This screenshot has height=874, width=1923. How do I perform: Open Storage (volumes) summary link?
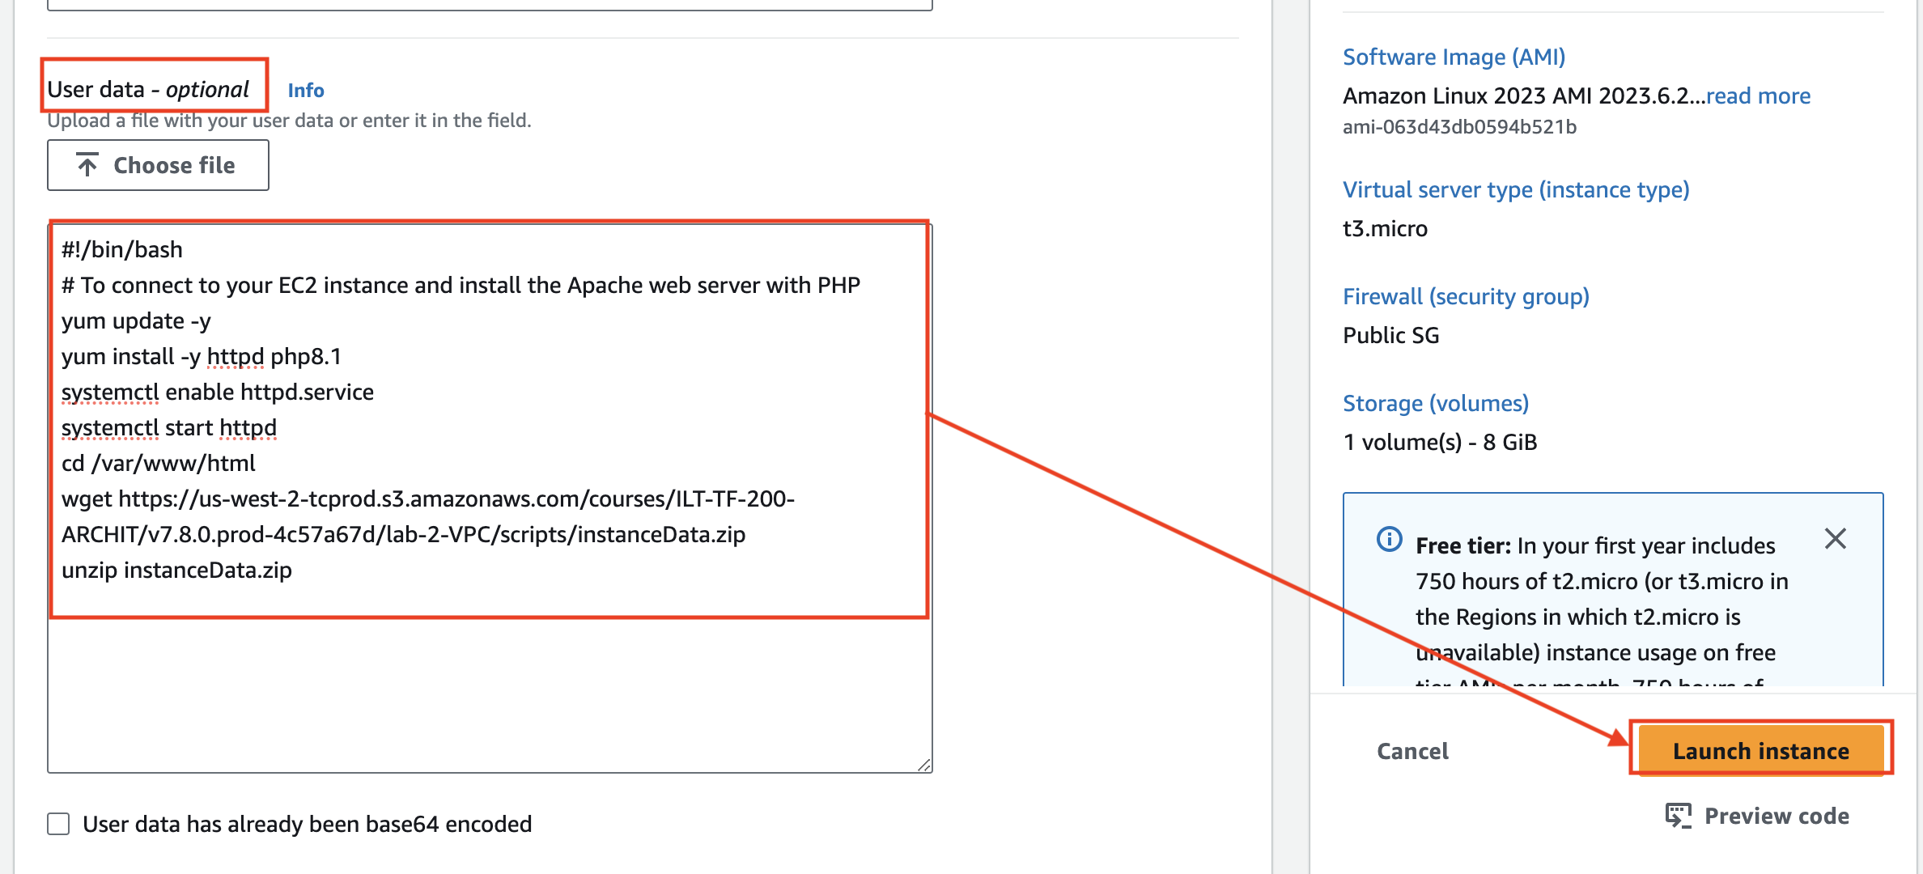[1435, 403]
